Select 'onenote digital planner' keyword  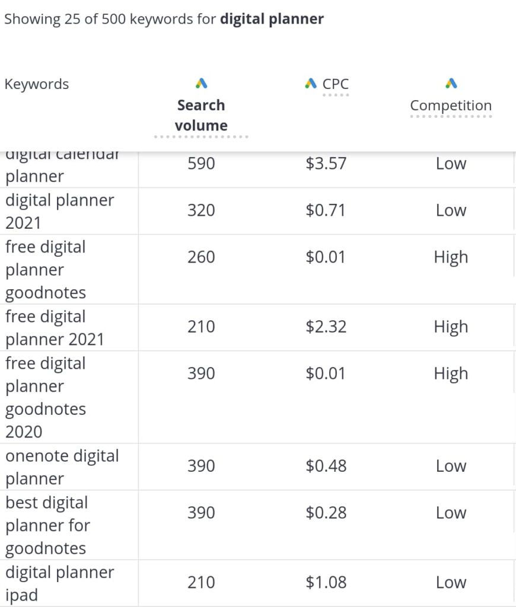coord(62,467)
